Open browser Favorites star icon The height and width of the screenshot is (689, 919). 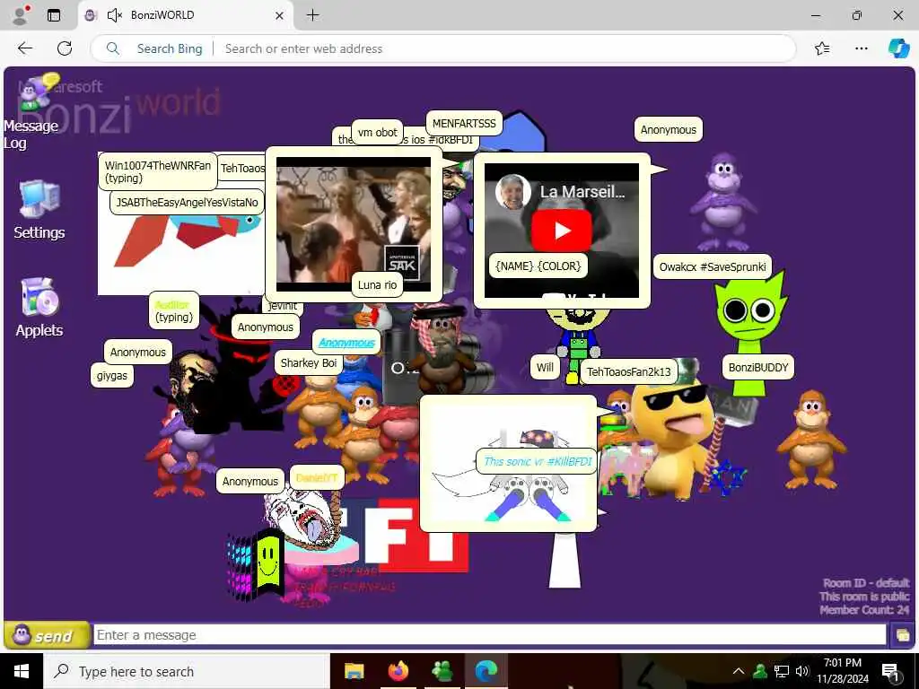tap(822, 48)
